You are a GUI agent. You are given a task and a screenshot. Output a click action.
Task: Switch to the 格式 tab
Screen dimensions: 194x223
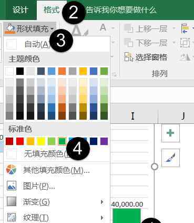52,9
